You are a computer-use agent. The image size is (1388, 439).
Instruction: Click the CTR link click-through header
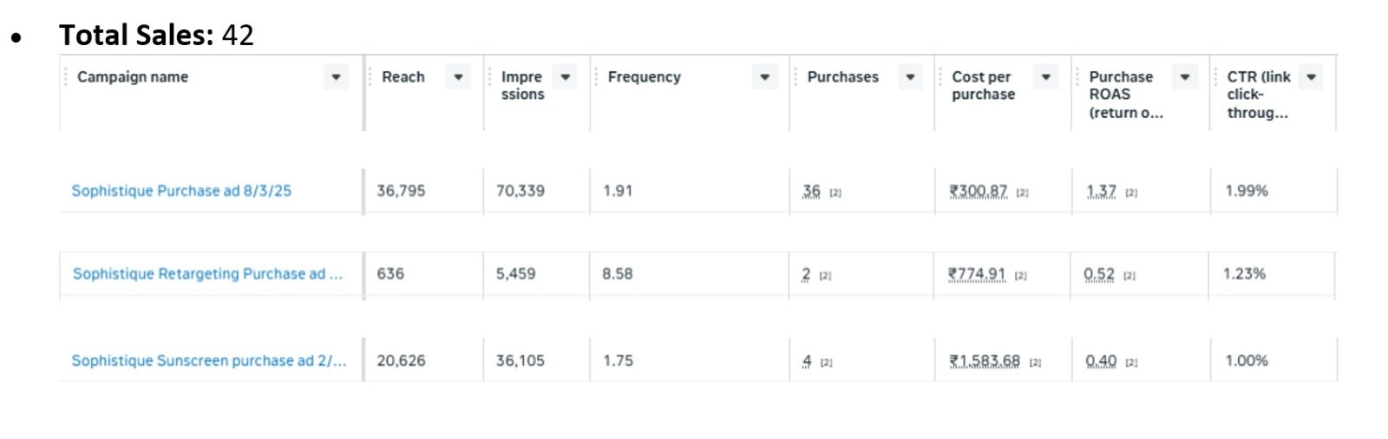(x=1259, y=95)
